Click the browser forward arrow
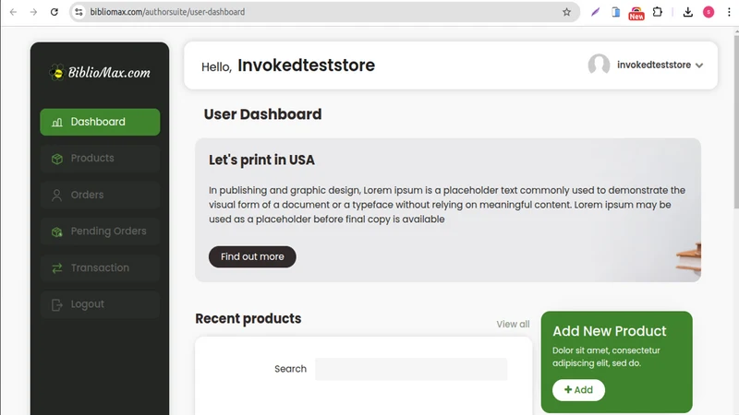This screenshot has height=415, width=739. tap(33, 12)
